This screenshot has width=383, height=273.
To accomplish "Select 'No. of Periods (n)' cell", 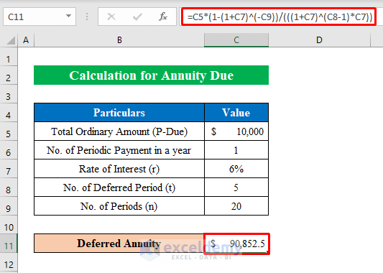I will pyautogui.click(x=119, y=206).
